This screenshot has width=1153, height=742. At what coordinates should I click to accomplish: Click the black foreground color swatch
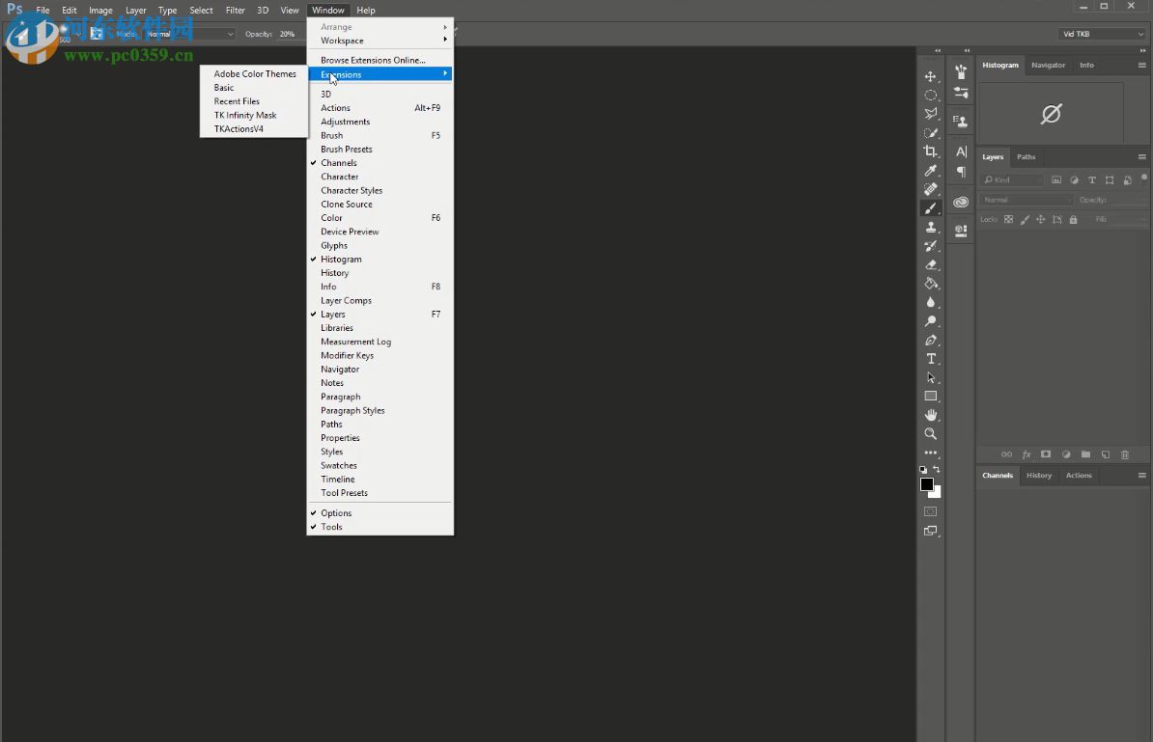tap(926, 483)
